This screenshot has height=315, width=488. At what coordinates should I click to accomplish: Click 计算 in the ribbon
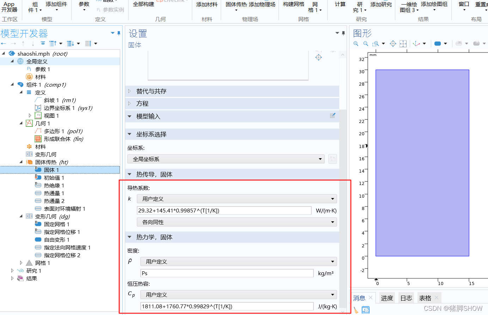[x=340, y=4]
